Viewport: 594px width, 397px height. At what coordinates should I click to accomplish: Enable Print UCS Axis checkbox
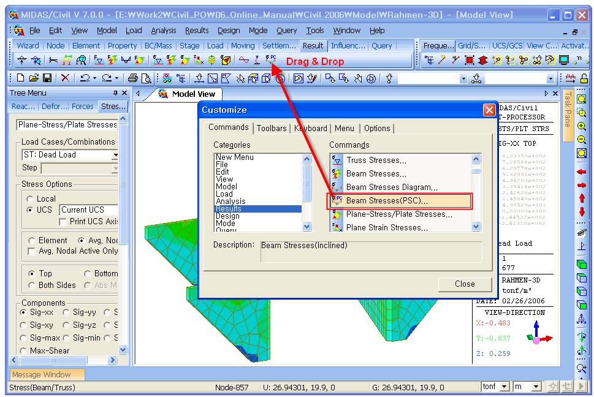[63, 222]
